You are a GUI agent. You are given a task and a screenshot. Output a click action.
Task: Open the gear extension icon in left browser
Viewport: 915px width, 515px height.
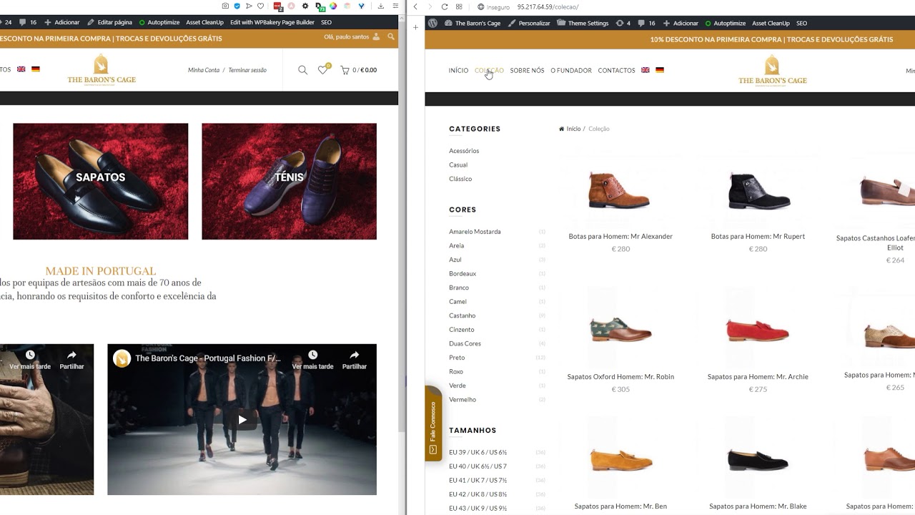point(305,6)
